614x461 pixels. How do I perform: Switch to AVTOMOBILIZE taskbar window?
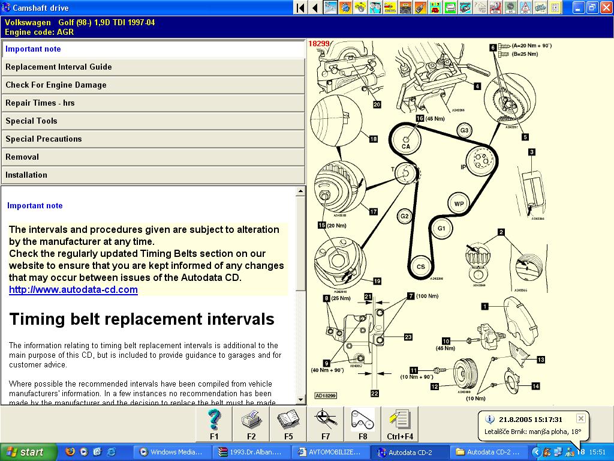coord(330,452)
